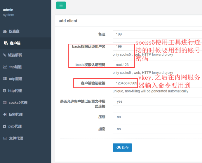Click the admin username in sidebar
The height and width of the screenshot is (163, 202).
8,10
